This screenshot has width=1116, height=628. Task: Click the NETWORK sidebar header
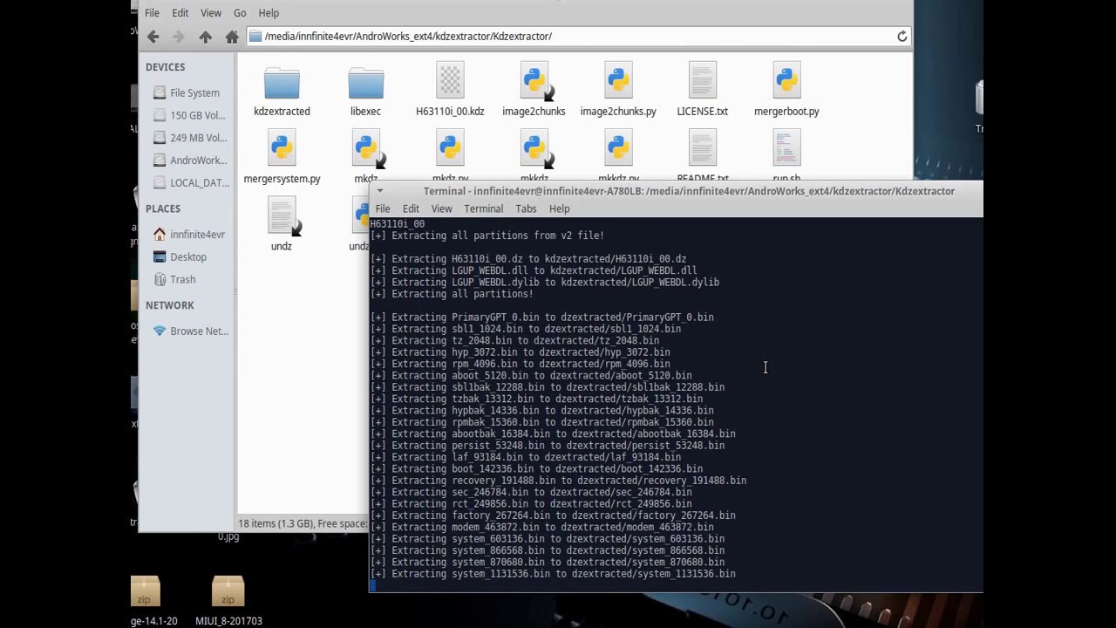[170, 305]
